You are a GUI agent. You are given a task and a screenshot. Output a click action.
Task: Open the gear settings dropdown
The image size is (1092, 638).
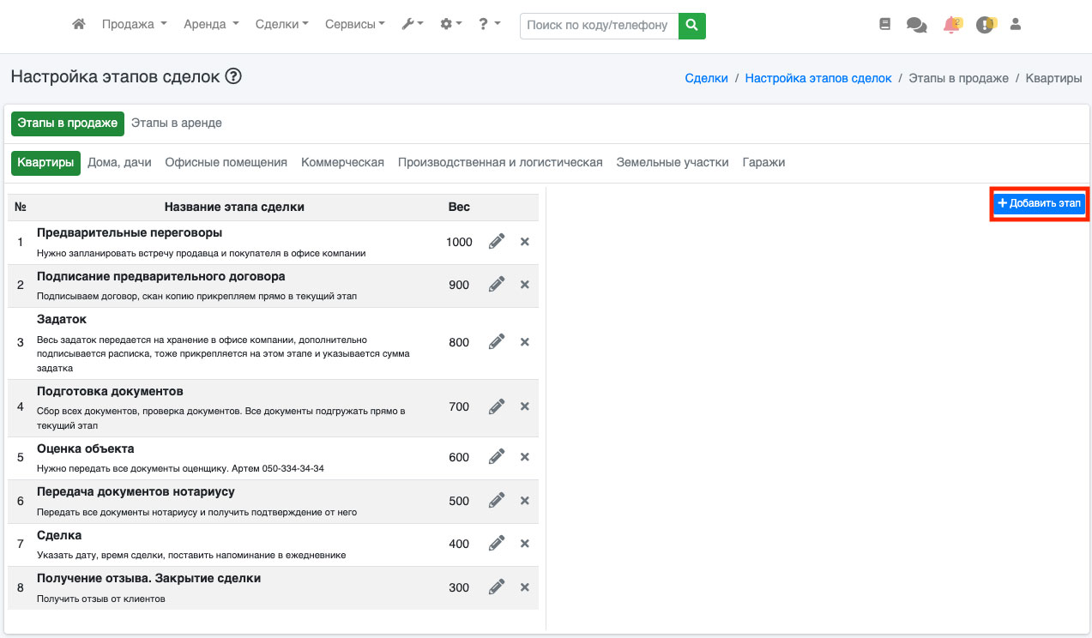point(450,25)
